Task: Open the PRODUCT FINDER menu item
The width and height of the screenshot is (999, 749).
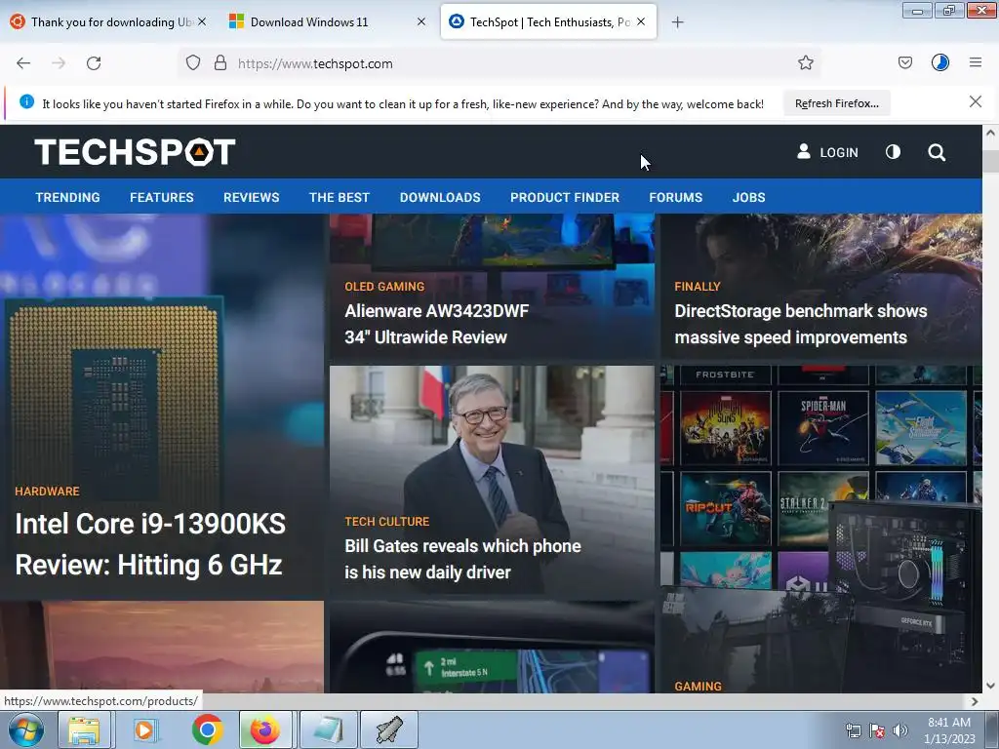Action: (565, 197)
